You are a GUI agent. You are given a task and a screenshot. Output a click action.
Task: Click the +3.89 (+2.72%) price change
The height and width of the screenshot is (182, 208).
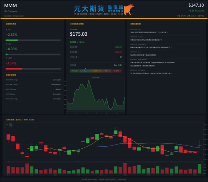point(196,11)
